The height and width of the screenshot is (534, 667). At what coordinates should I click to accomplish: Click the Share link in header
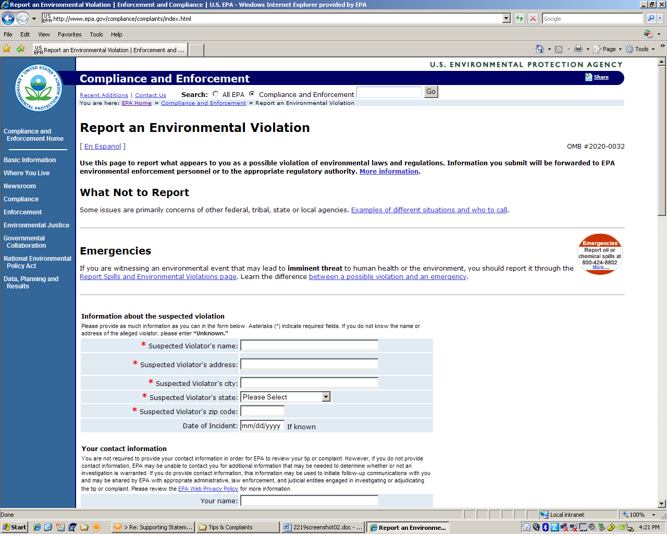click(601, 77)
